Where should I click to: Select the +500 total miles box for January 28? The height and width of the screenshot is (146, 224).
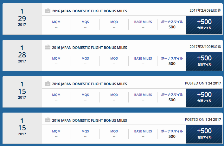pyautogui.click(x=204, y=61)
